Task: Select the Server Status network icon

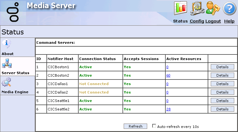Action: tap(7, 64)
